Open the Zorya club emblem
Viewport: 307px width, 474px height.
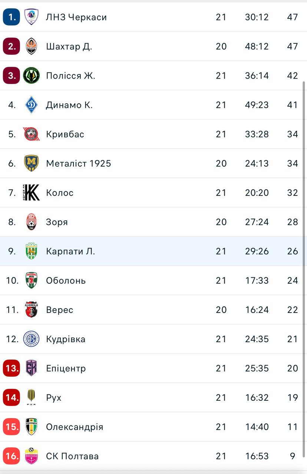(31, 222)
